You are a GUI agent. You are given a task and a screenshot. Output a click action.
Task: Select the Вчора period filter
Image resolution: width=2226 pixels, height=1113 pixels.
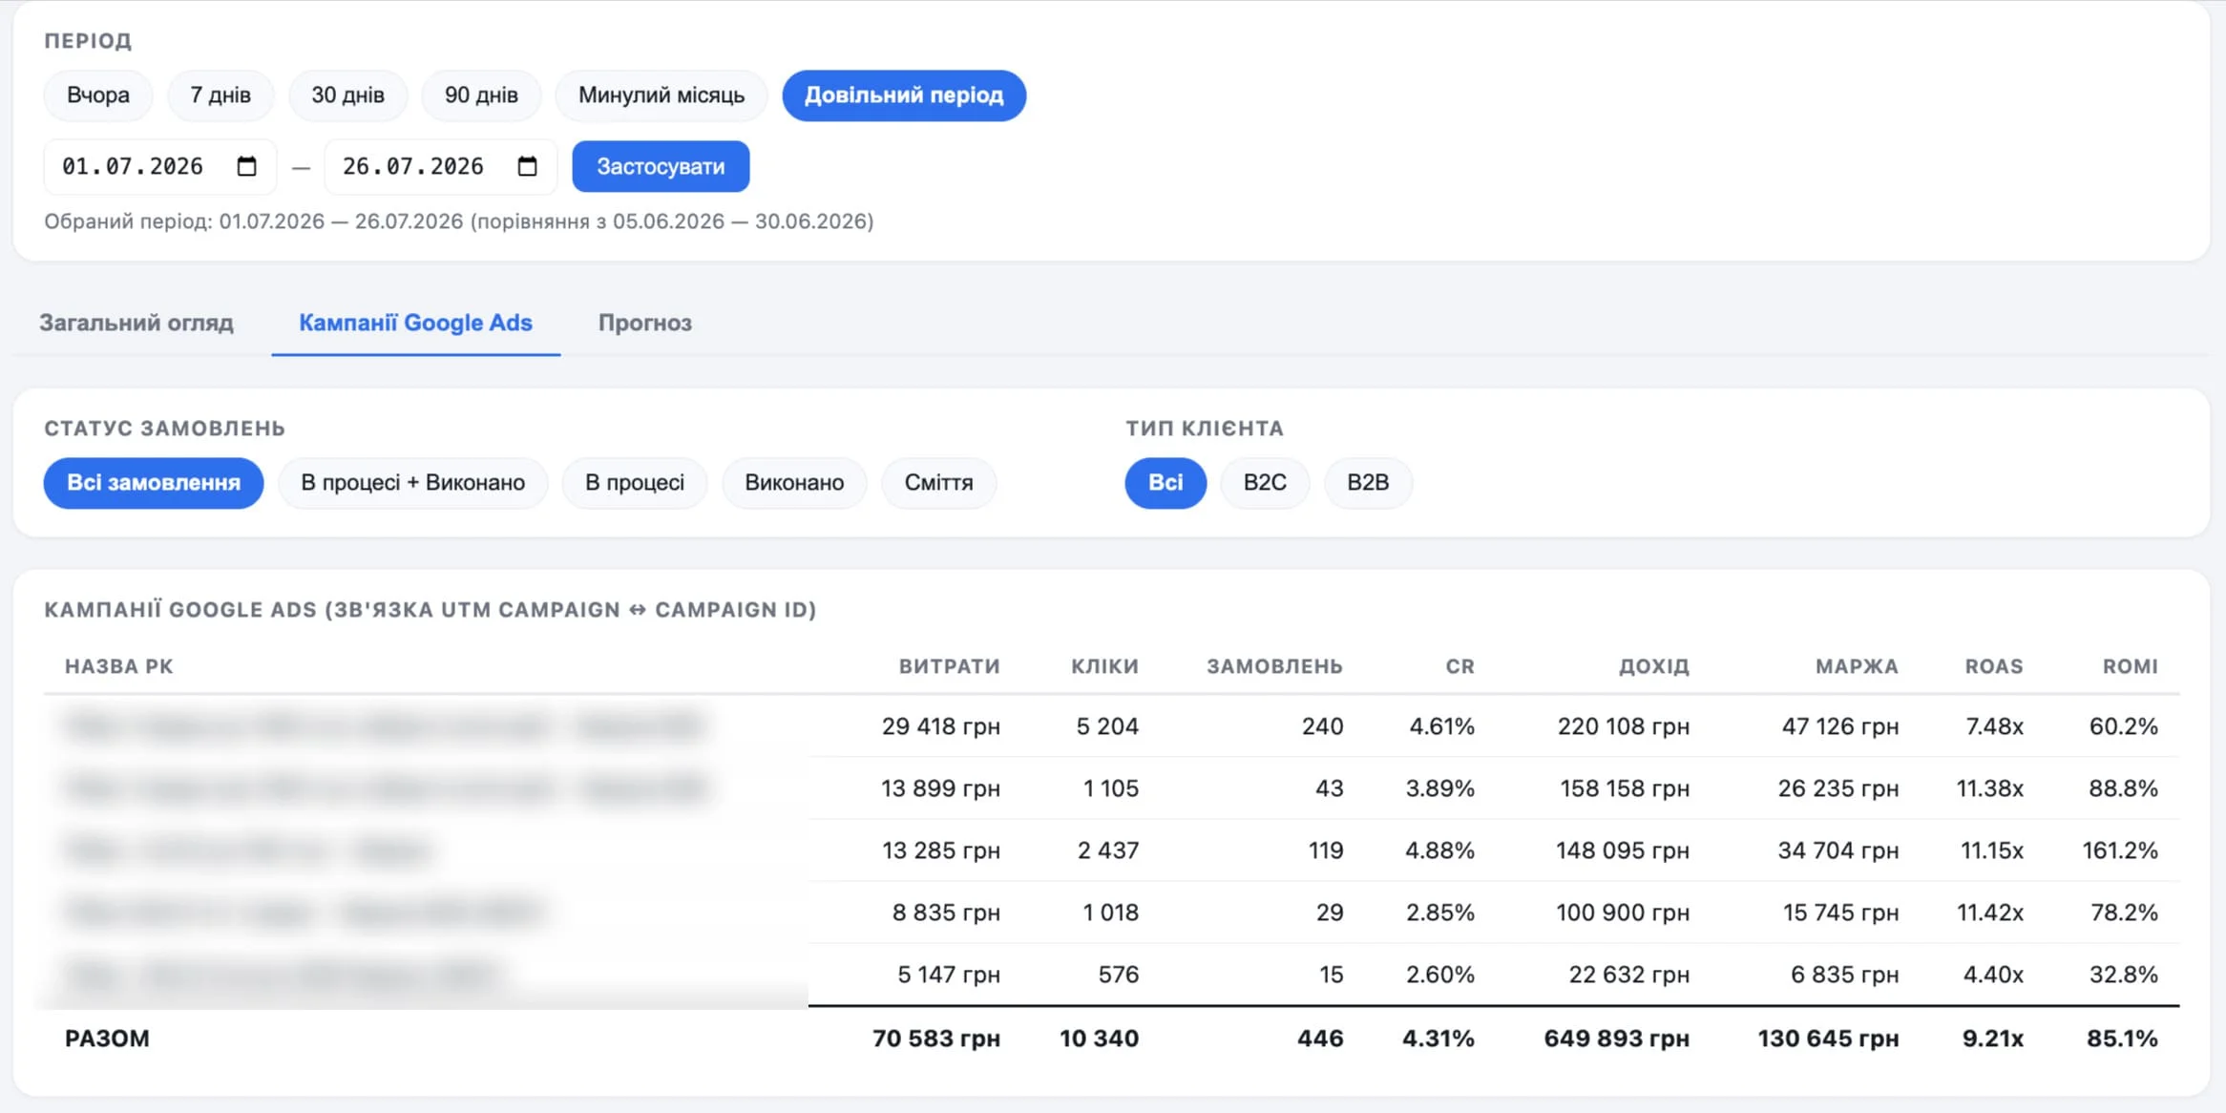98,95
